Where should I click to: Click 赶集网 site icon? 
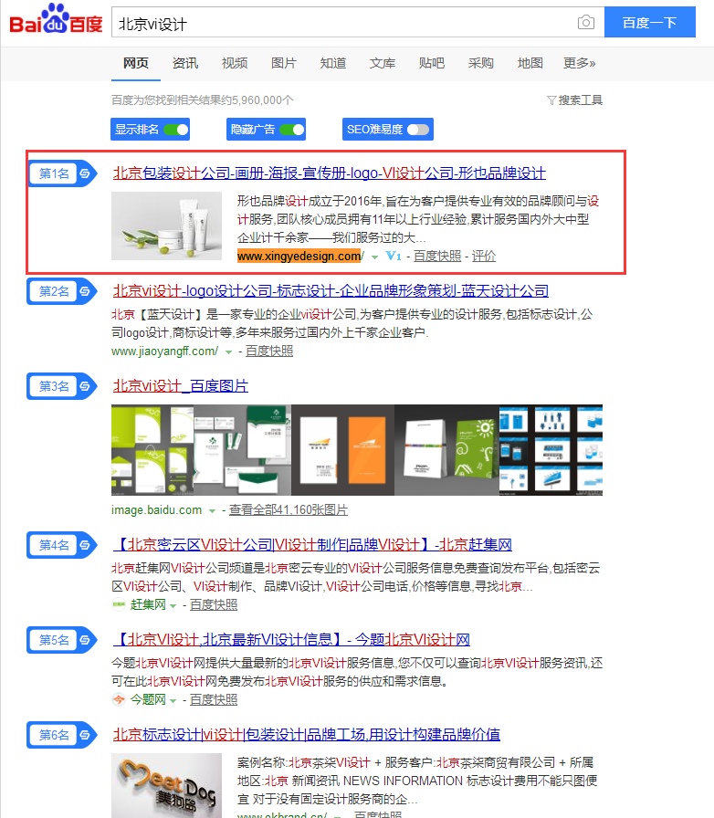(119, 604)
